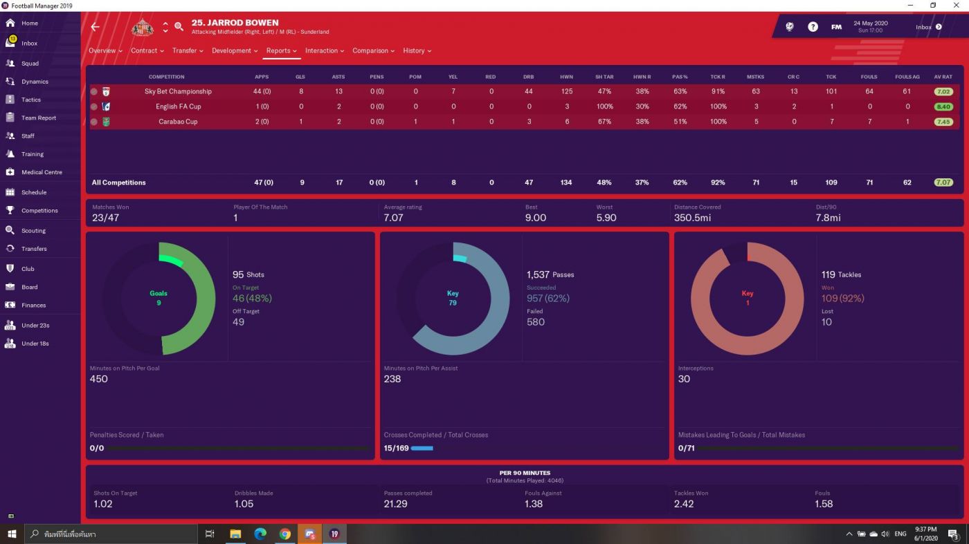The height and width of the screenshot is (544, 969).
Task: Open Scouting in the sidebar
Action: pyautogui.click(x=33, y=230)
